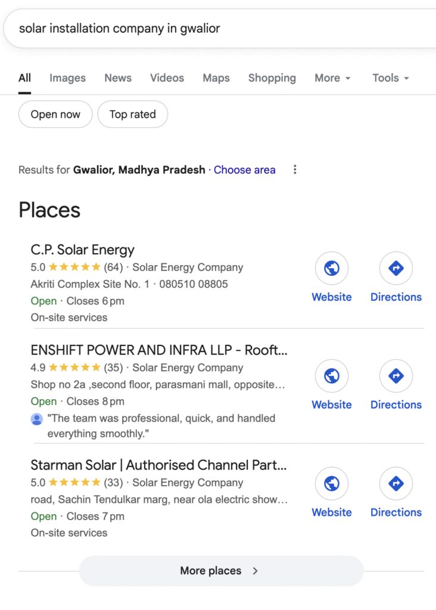Viewport: 436px width, 610px height.
Task: Click the Directions icon for C.P. Solar Energy
Action: 396,269
